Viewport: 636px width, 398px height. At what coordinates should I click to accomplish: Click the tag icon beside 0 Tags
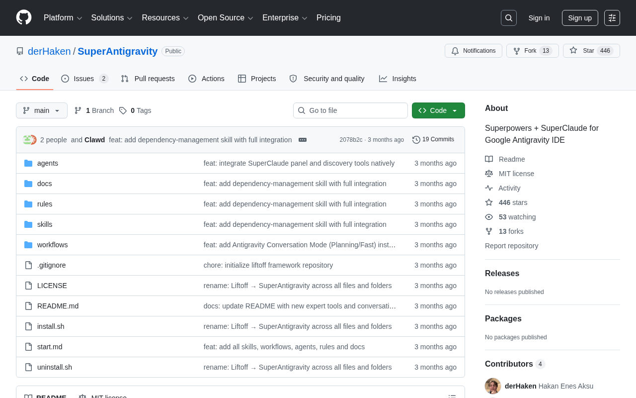[123, 110]
